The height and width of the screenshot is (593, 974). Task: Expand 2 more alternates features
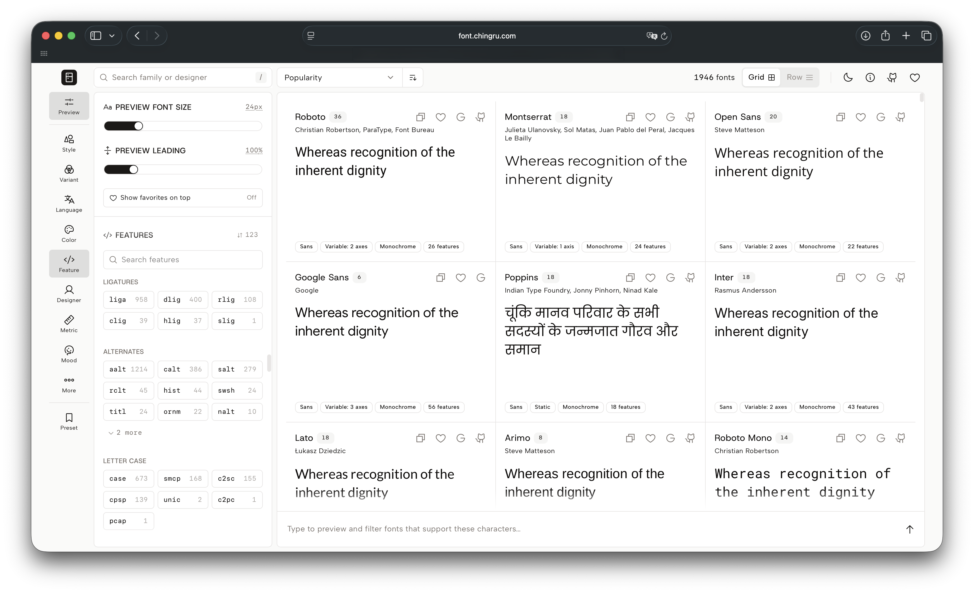[125, 433]
